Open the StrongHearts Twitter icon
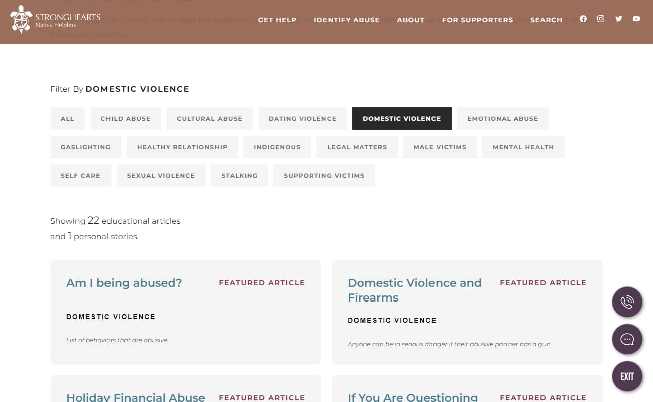The width and height of the screenshot is (653, 402). (619, 19)
